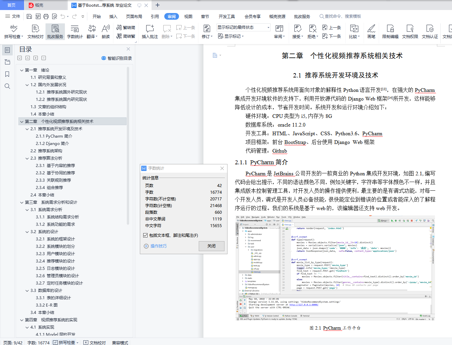Click the minus icon in 目录 pane header
This screenshot has height=345, width=452.
[x=43, y=58]
